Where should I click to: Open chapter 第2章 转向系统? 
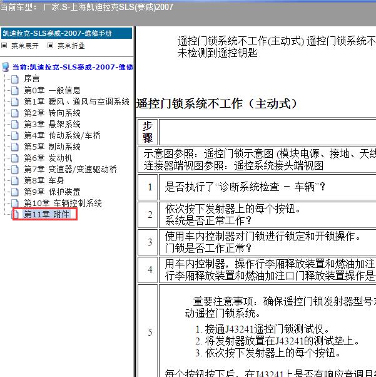52,113
